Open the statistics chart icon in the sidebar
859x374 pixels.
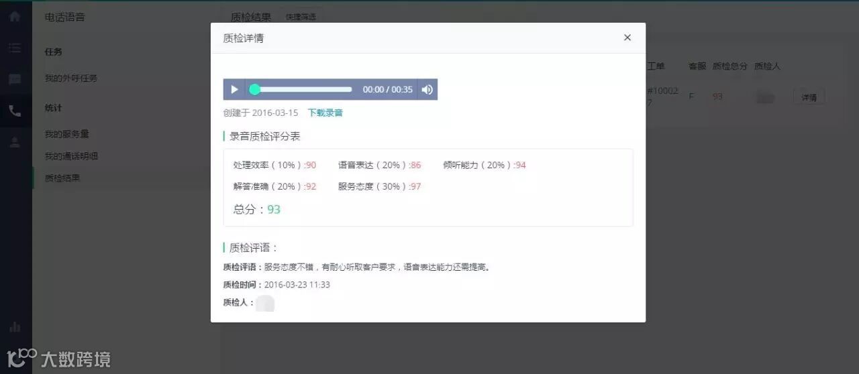click(x=15, y=327)
